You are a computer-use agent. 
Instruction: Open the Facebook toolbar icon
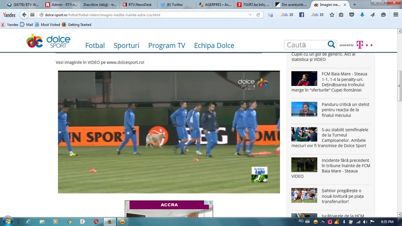click(x=301, y=15)
